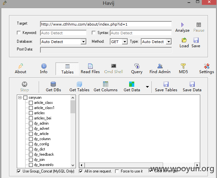Open the Method GET dropdown
This screenshot has height=178, width=217.
pyautogui.click(x=125, y=42)
